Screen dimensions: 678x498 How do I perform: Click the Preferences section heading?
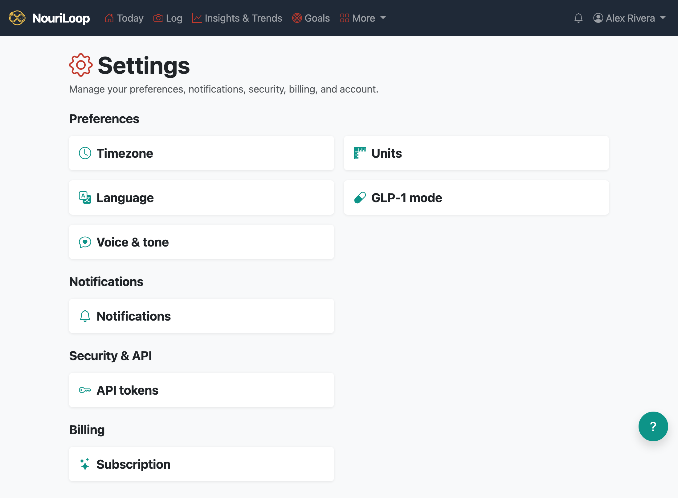tap(104, 119)
